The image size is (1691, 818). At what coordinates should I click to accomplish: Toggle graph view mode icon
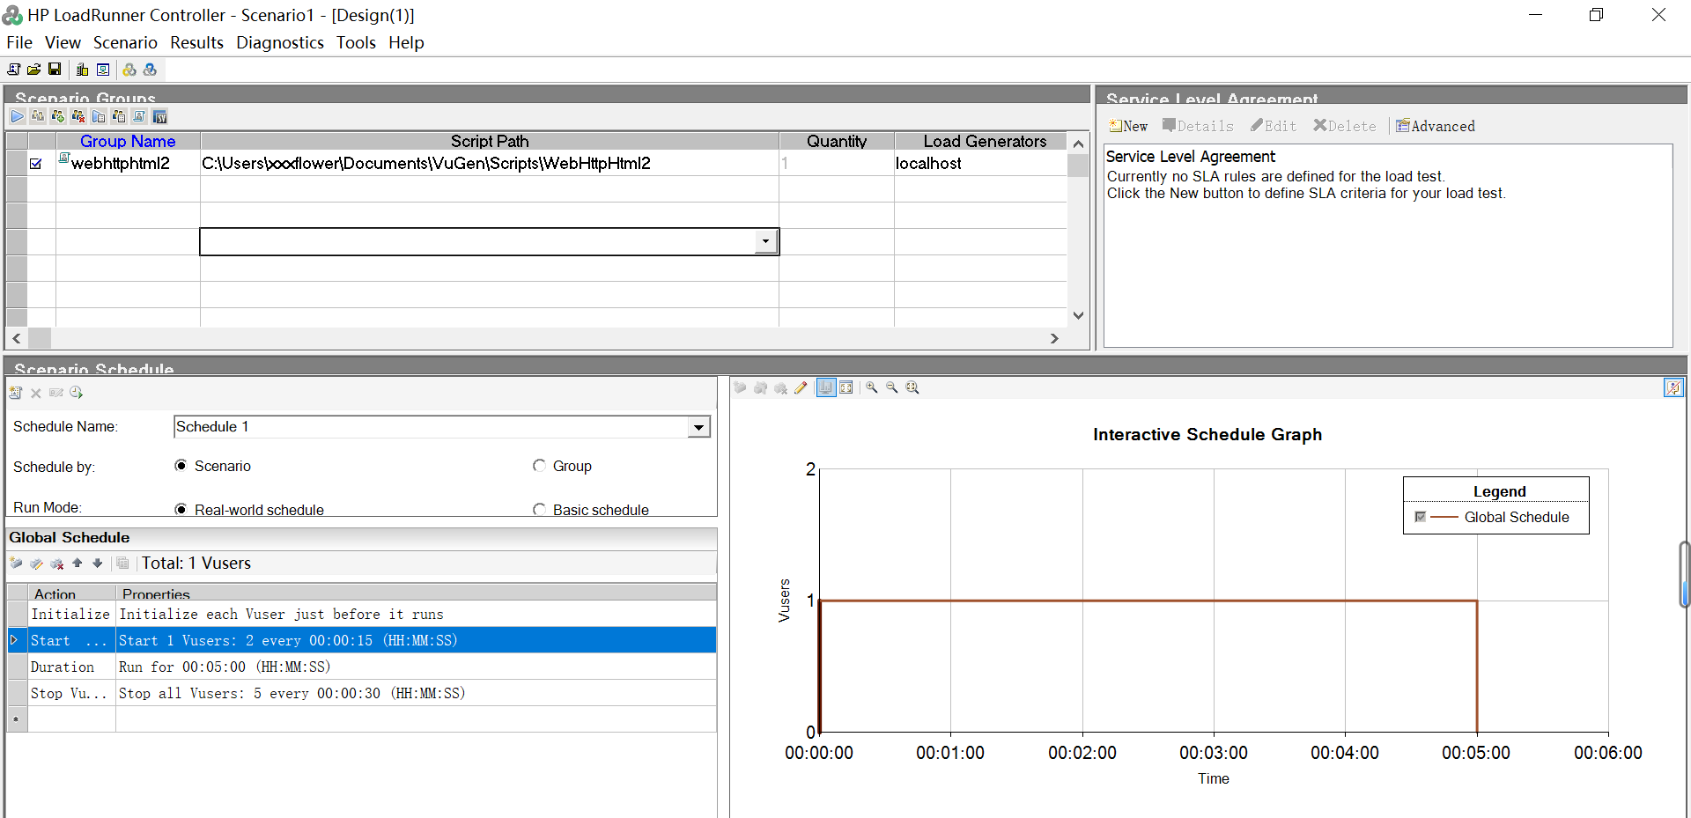pyautogui.click(x=826, y=387)
